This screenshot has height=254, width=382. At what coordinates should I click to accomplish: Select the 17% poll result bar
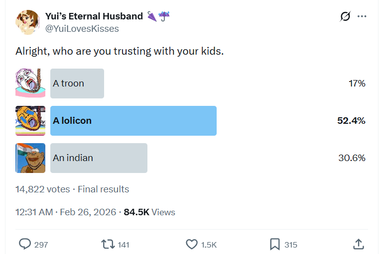[x=77, y=83]
